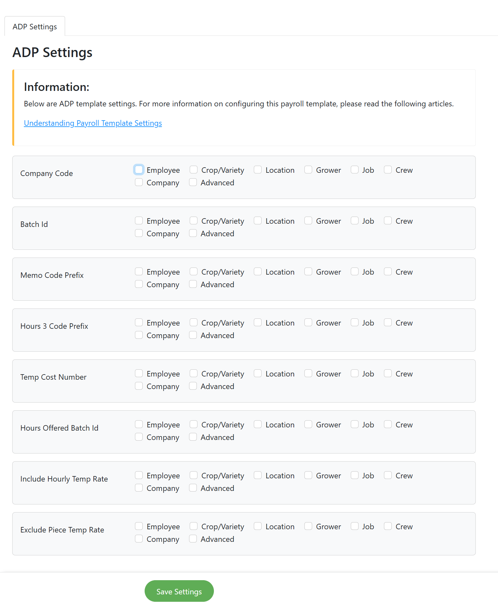Image resolution: width=498 pixels, height=605 pixels.
Task: Enable Crop/Variety under Batch Id
Action: 194,220
